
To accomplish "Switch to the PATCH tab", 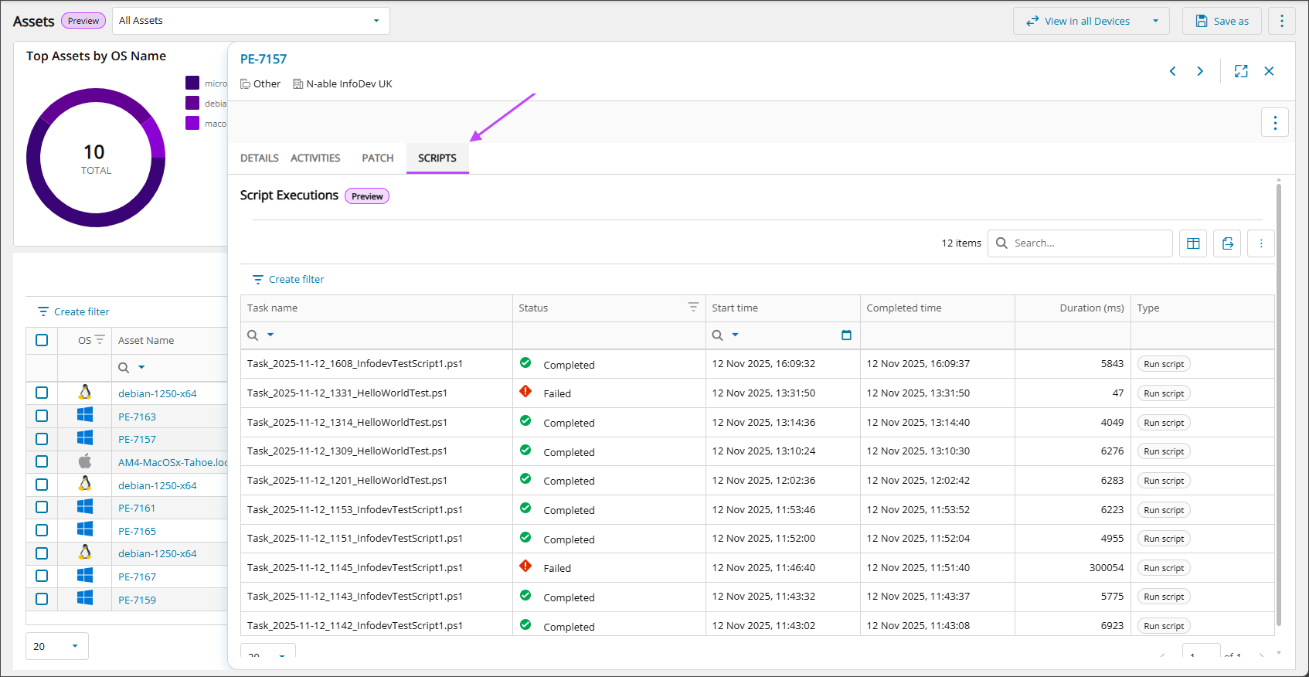I will pos(378,158).
